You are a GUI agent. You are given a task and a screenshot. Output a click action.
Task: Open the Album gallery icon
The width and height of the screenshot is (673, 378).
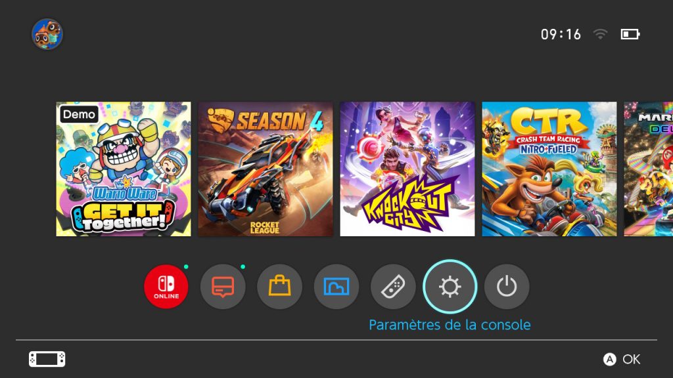(336, 286)
